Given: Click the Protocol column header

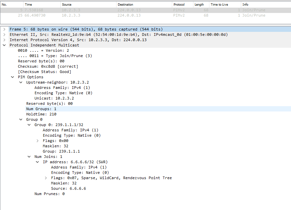Looking at the screenshot, I should tap(179, 5).
